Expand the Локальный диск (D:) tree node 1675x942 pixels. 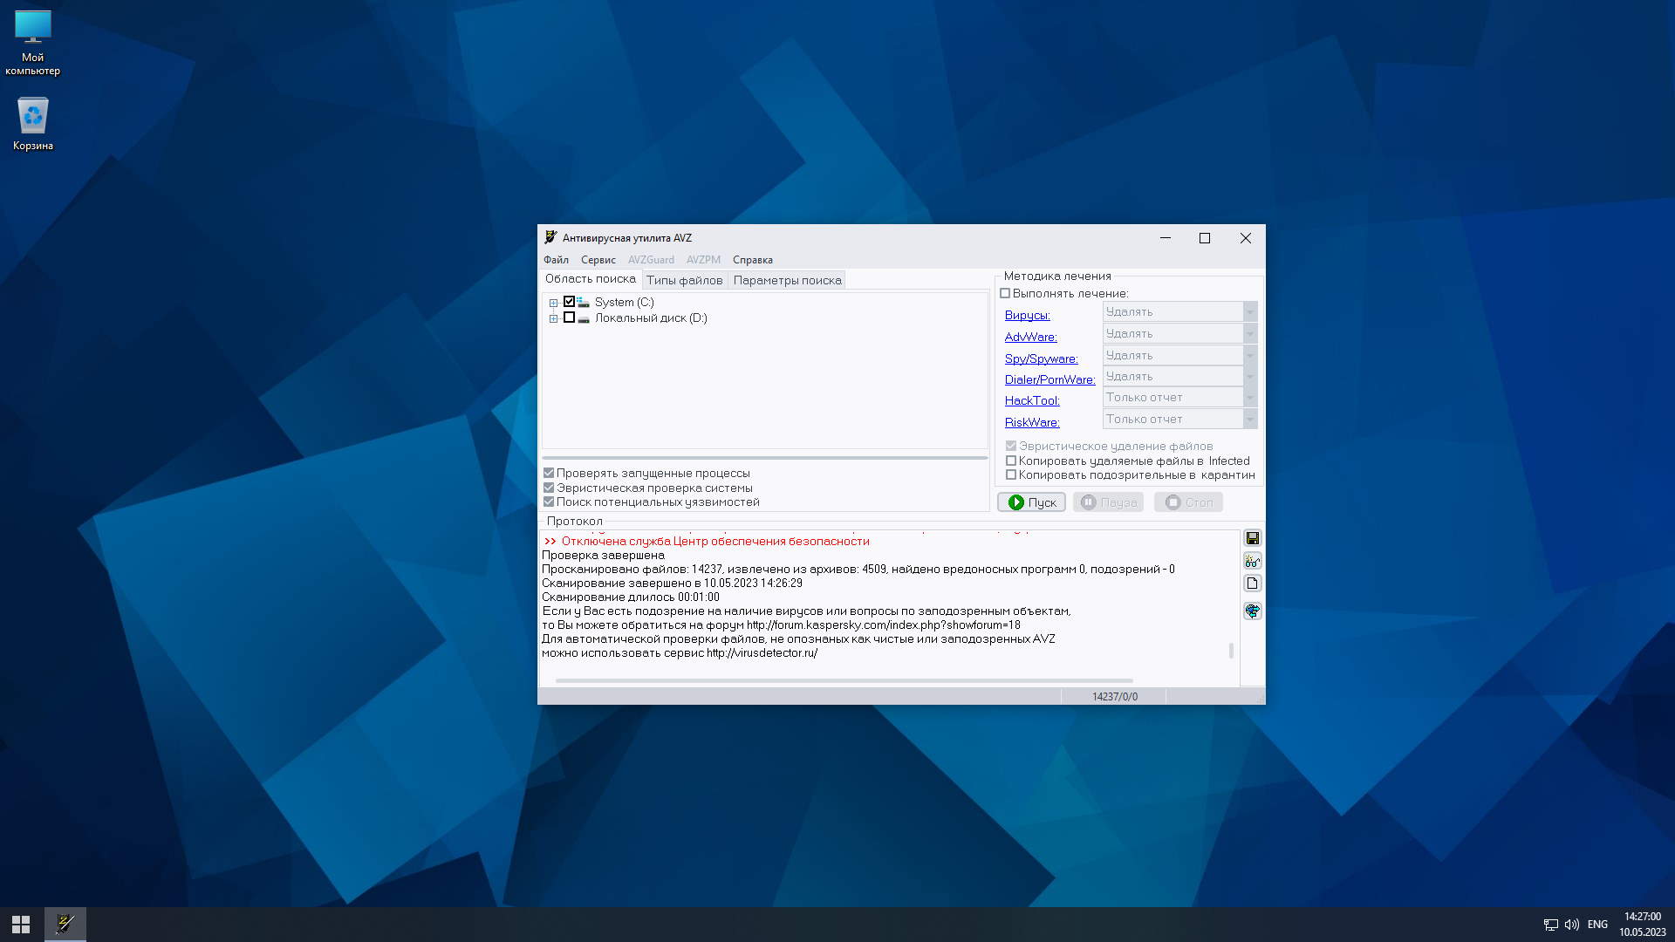click(553, 318)
